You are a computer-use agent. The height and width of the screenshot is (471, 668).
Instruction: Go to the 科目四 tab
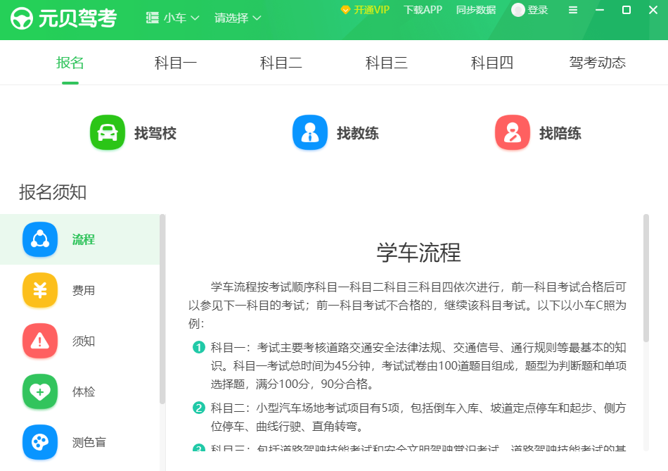[x=492, y=63]
